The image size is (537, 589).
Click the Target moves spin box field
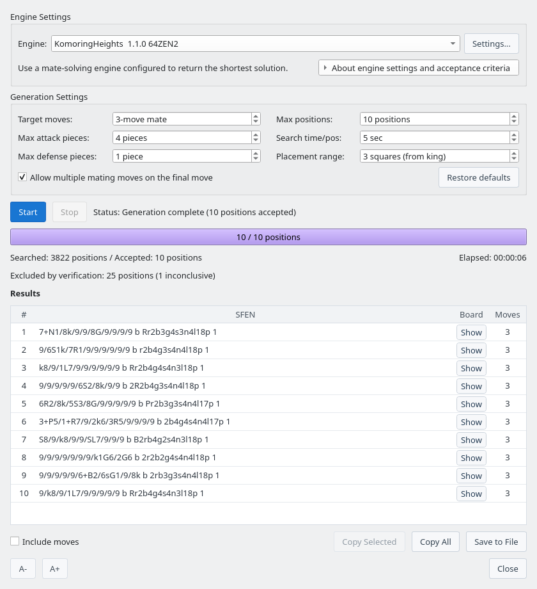(x=182, y=119)
